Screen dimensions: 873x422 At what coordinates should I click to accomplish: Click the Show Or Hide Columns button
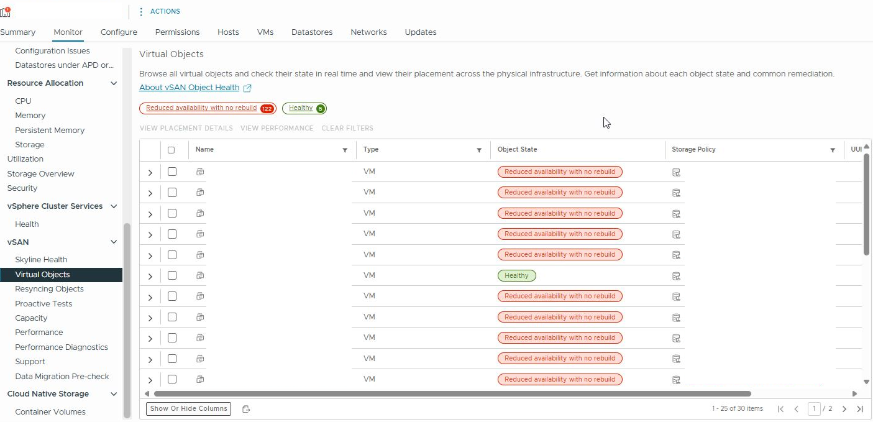188,409
